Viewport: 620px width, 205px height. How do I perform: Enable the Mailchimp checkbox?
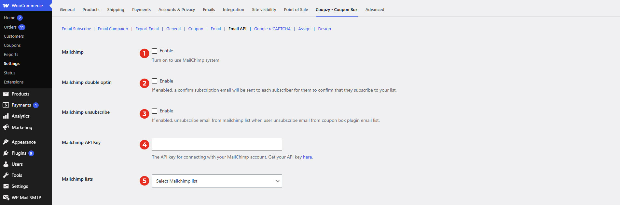click(x=155, y=51)
